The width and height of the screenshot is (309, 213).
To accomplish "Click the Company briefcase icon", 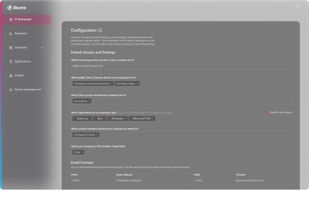I will click(11, 47).
